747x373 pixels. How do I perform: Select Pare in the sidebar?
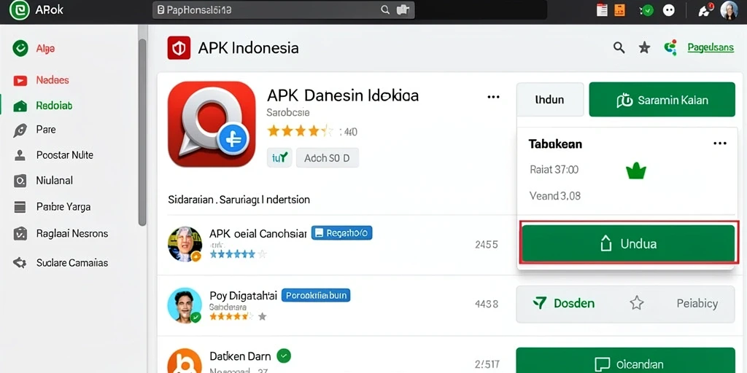pyautogui.click(x=46, y=130)
